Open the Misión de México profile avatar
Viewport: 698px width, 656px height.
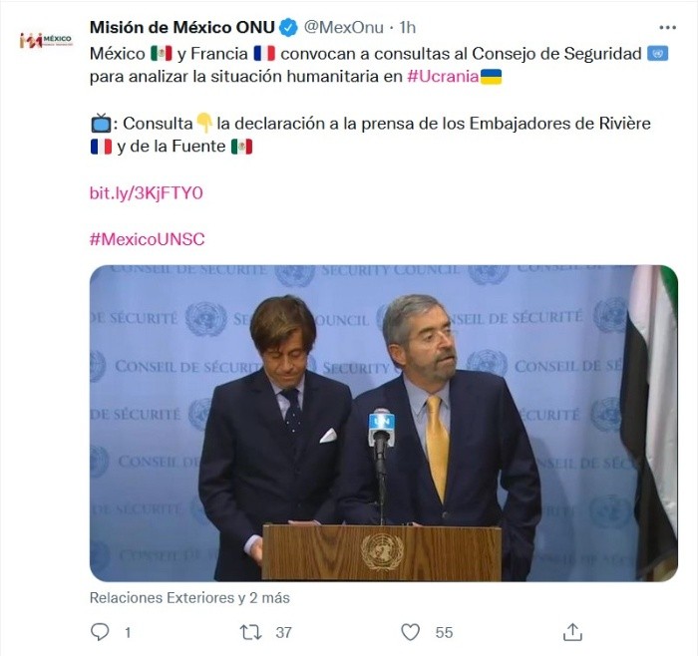(x=45, y=40)
